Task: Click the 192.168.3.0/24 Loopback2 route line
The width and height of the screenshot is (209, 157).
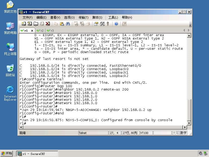Action: [74, 76]
